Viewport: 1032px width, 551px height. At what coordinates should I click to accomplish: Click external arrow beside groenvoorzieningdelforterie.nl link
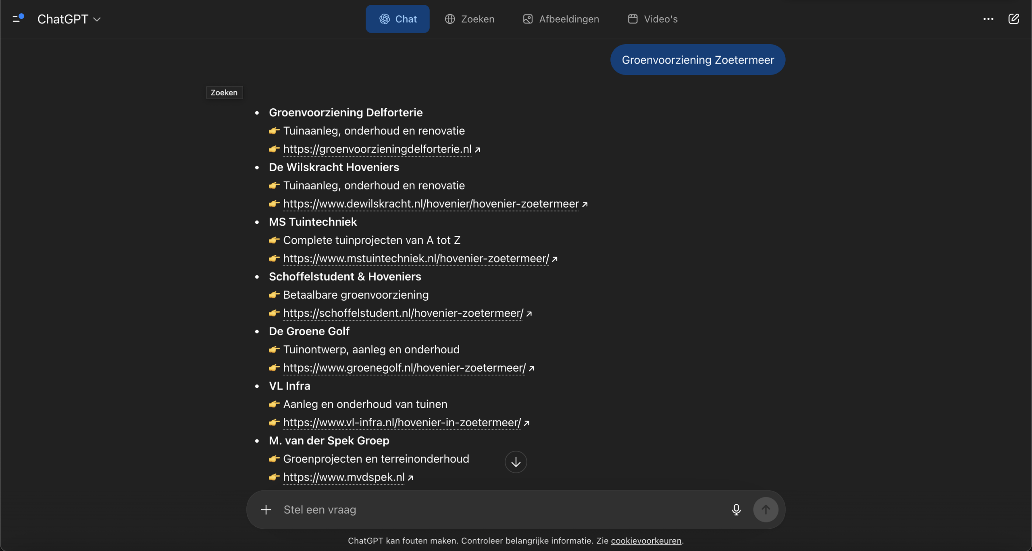tap(478, 150)
